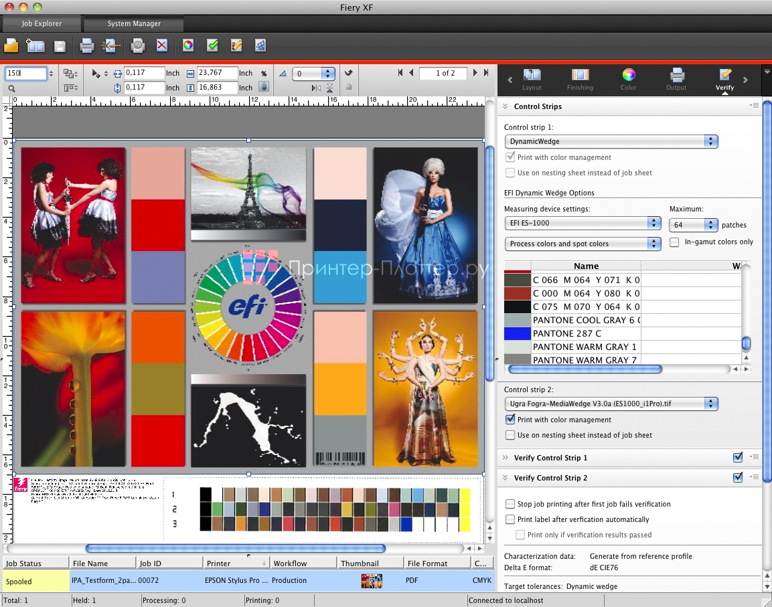Open the Layout panel icon
This screenshot has height=607, width=772.
point(532,77)
